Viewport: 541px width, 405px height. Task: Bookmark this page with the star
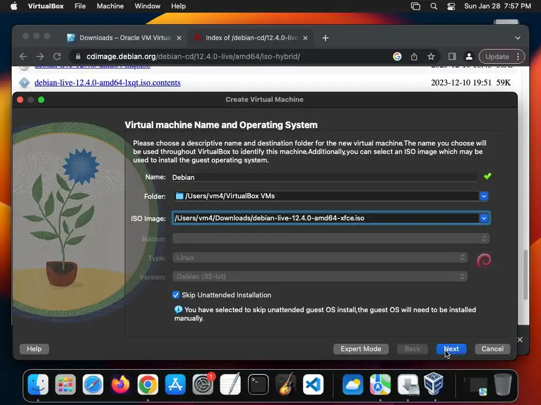tap(431, 56)
